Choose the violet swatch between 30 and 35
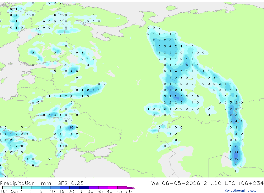264x193 pixels. click(x=93, y=188)
